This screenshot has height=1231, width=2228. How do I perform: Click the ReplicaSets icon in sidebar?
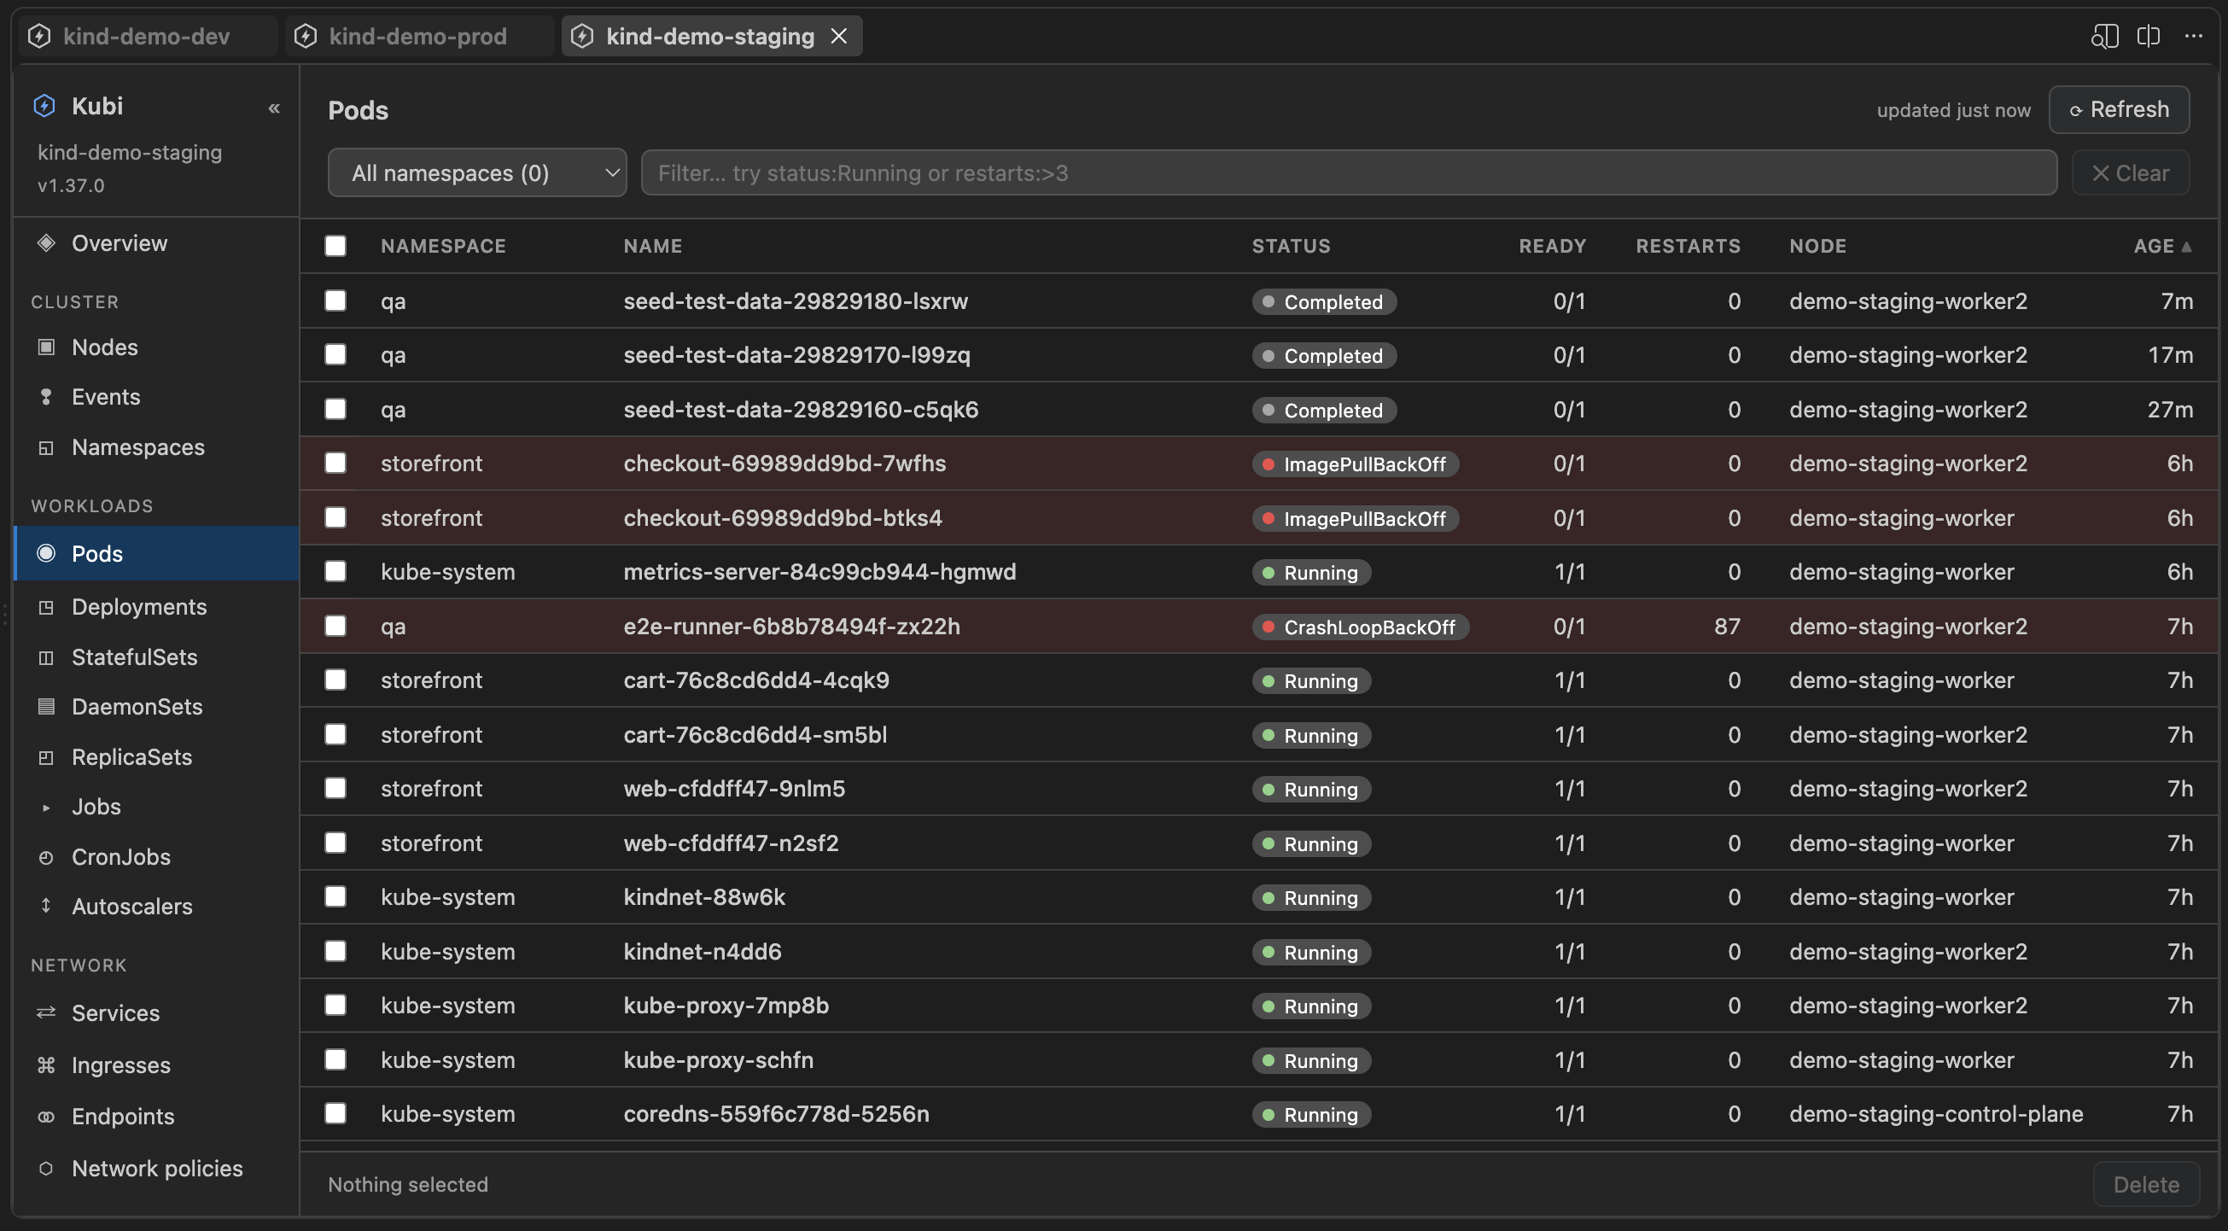46,757
